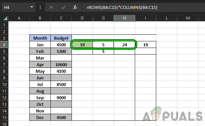This screenshot has height=126, width=205.
Task: Select column G header
Action: tap(103, 18)
